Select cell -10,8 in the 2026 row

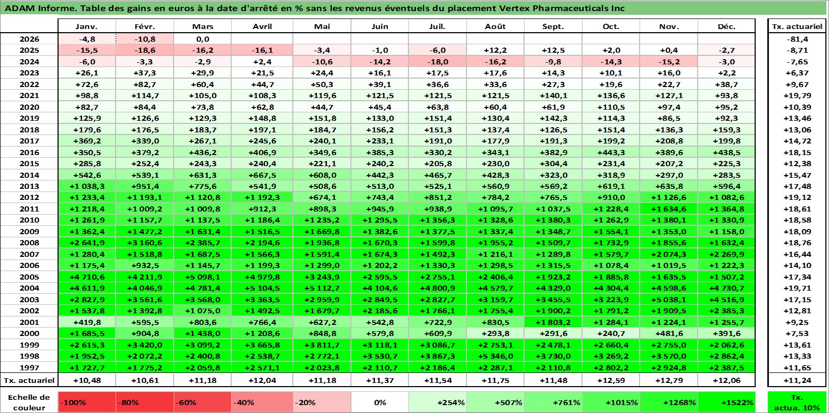(145, 39)
